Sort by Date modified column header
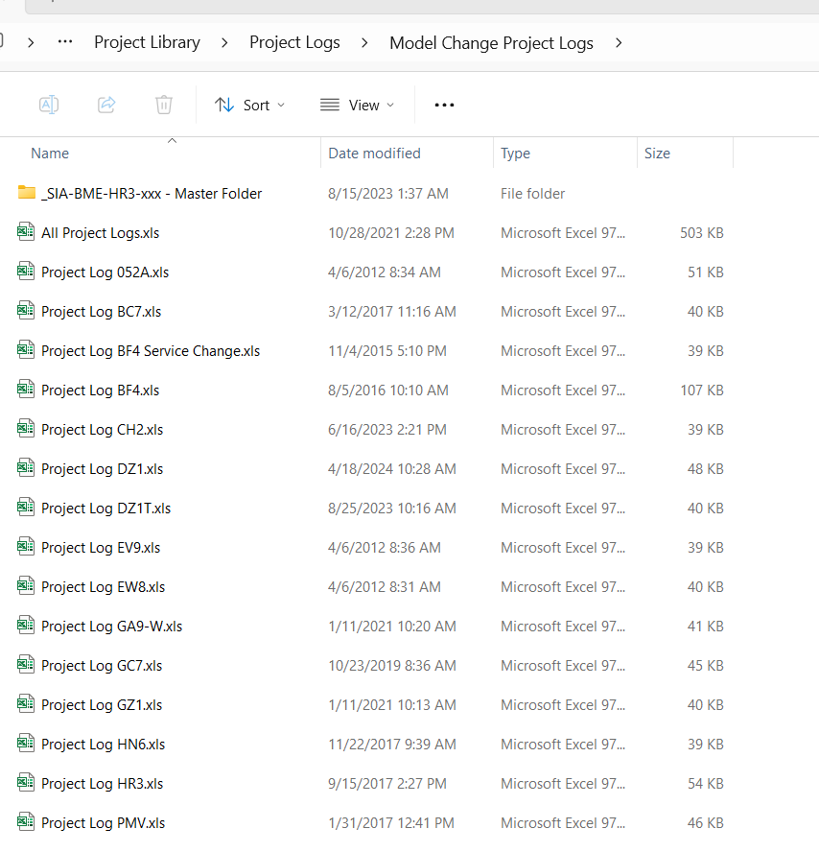This screenshot has height=852, width=819. click(x=374, y=154)
